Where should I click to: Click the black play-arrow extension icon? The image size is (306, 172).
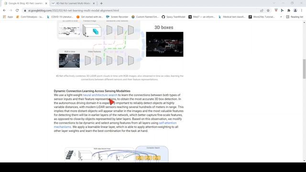pos(283,11)
